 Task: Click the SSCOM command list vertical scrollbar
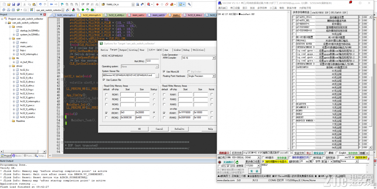point(371,82)
